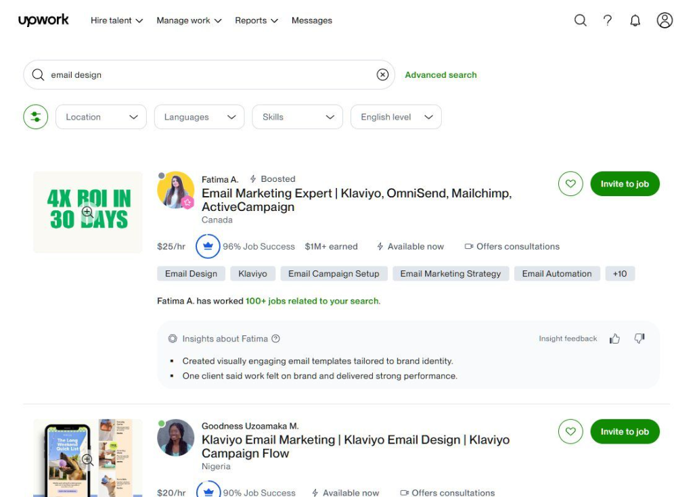This screenshot has height=497, width=674.
Task: Click the help icon beside Insights about Fatima
Action: (275, 339)
